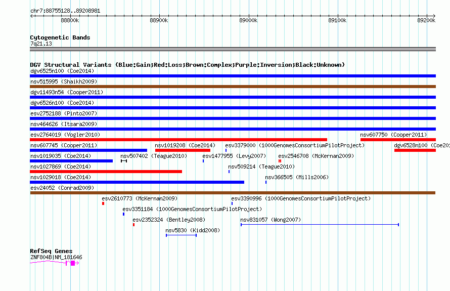Screen dimensions: 450x291
Task: Click the esv3390996 blue marker
Action: point(232,203)
